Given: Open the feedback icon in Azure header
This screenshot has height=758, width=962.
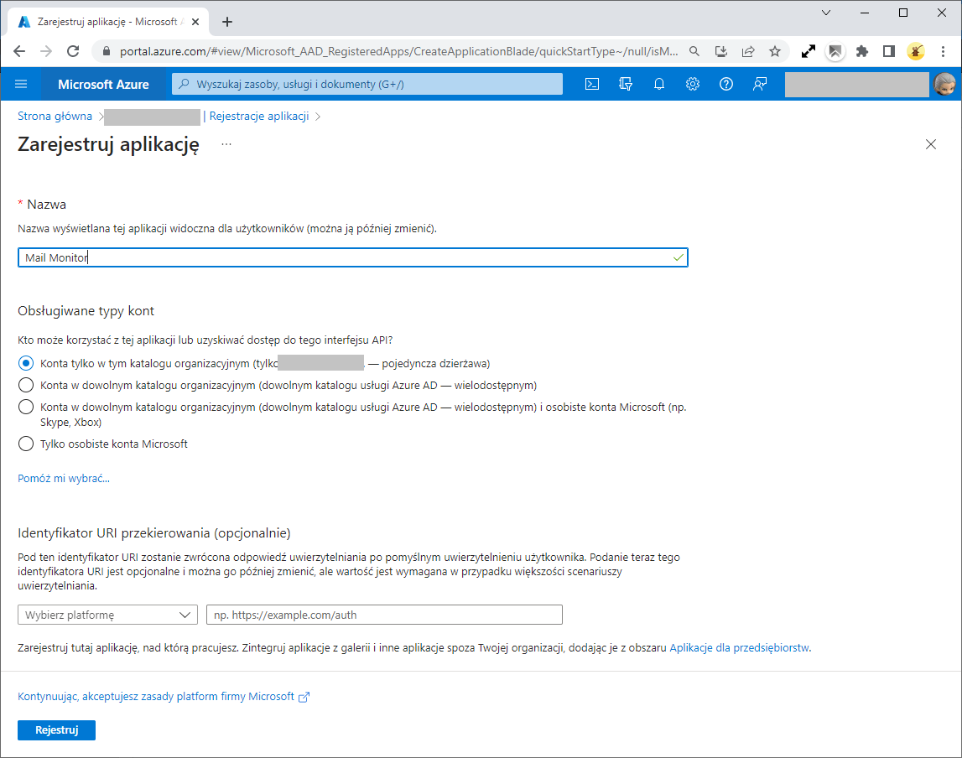Looking at the screenshot, I should [x=760, y=84].
